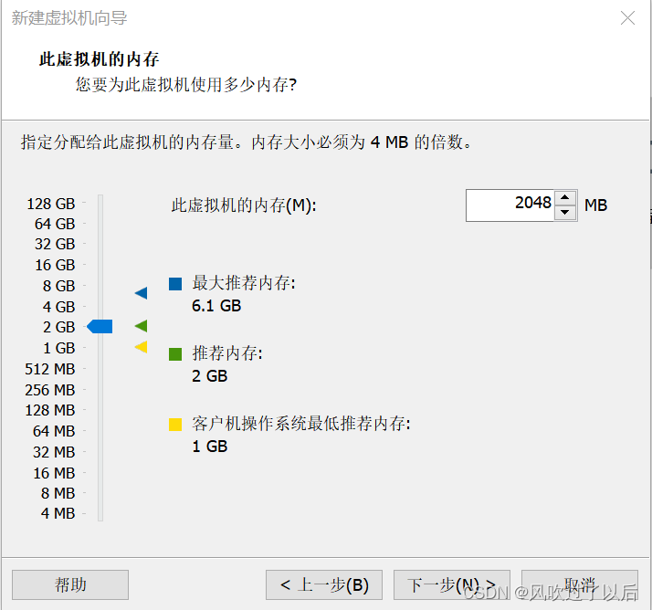The height and width of the screenshot is (610, 652).
Task: Click the 最大推荐内存 label text
Action: click(244, 283)
